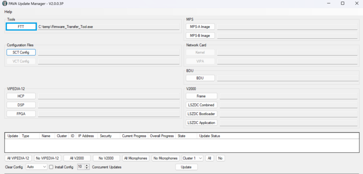
Task: Click the HCP file path field
Action: pos(109,96)
